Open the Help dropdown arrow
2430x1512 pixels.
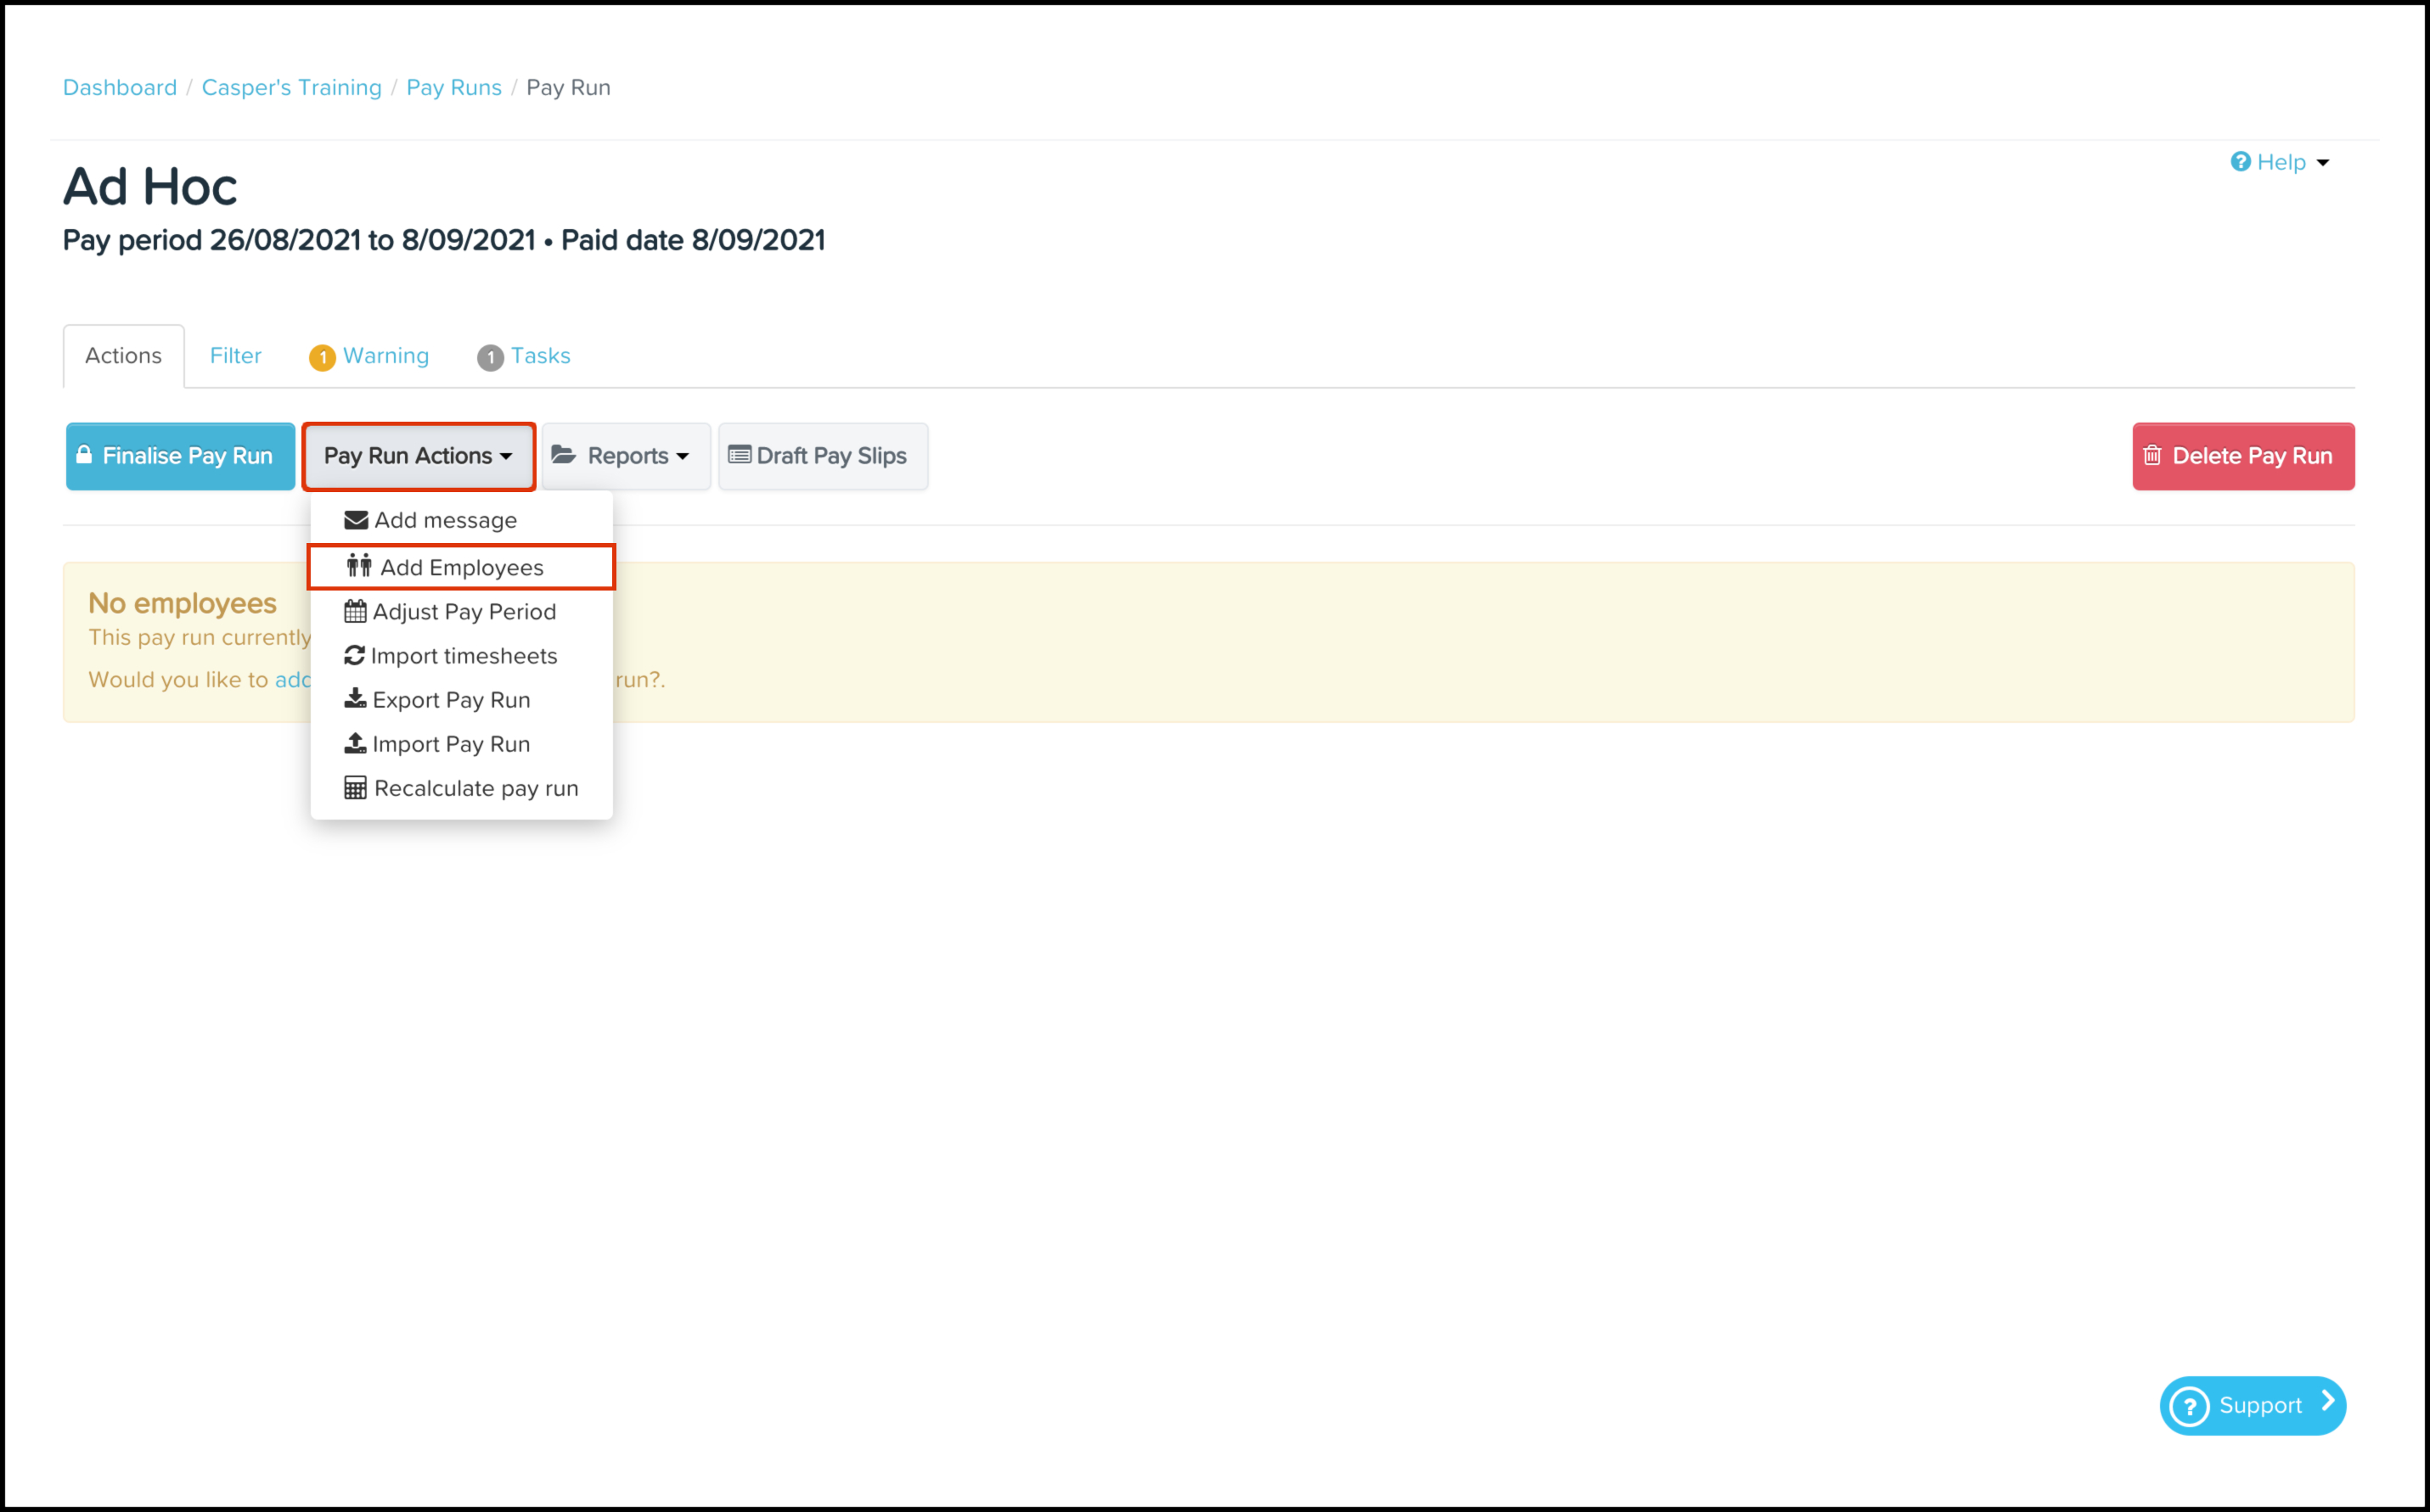point(2323,163)
